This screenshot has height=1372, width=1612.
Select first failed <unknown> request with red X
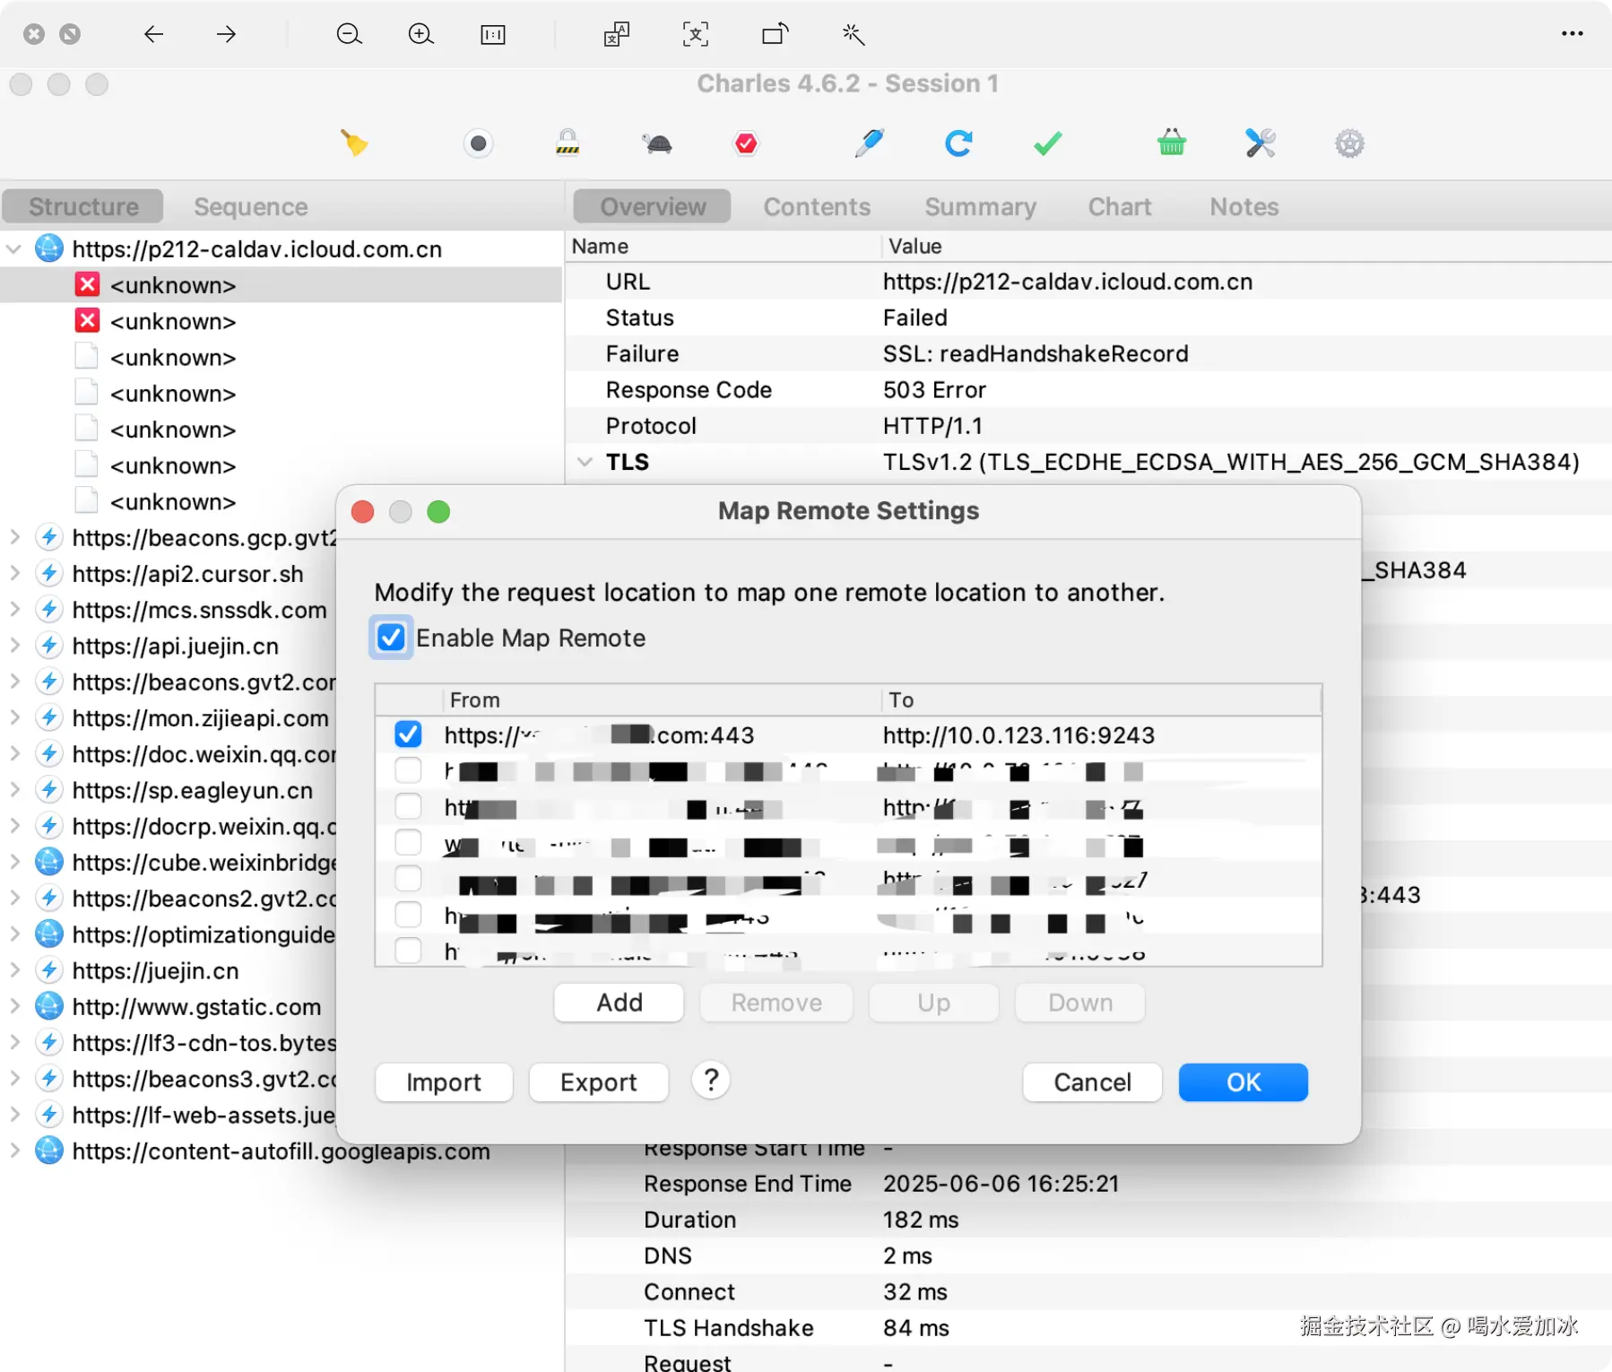(x=282, y=285)
